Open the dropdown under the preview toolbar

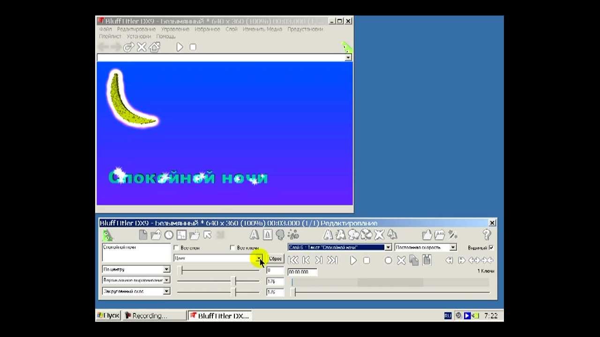(348, 58)
